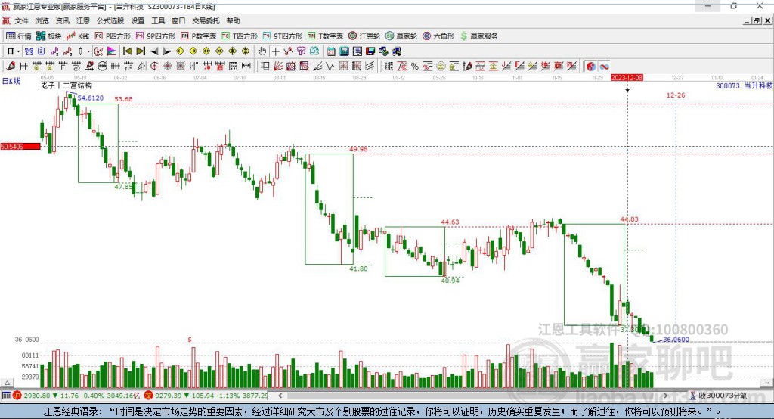Open the 赢家轮 wheel tool

tap(401, 36)
